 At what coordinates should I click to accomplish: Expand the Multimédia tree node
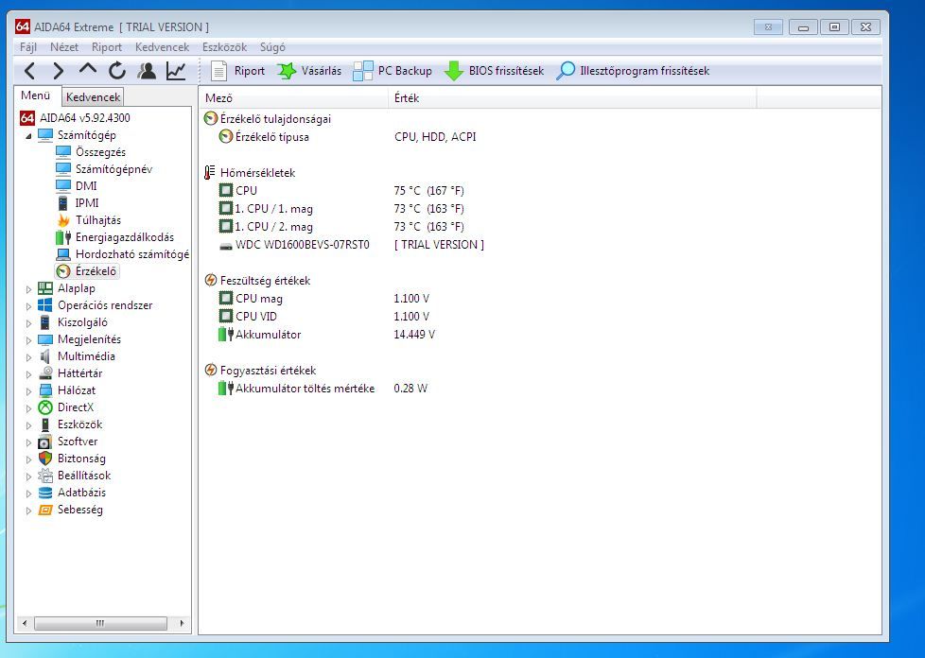[29, 357]
